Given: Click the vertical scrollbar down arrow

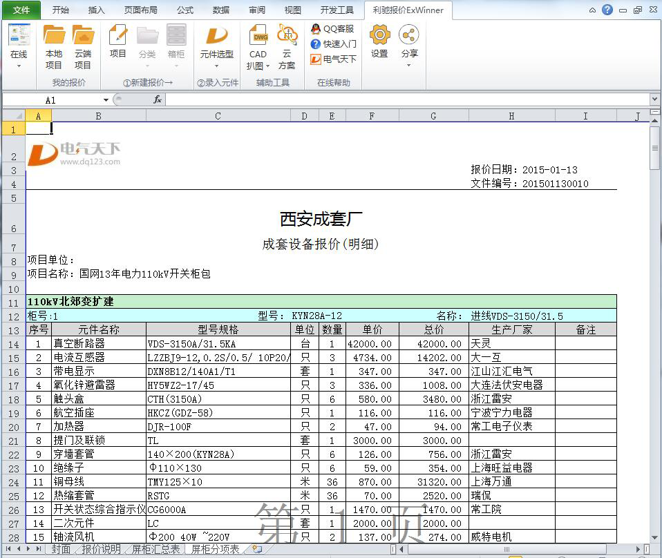Looking at the screenshot, I should tap(654, 537).
